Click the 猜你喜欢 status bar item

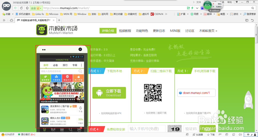(x=26, y=134)
